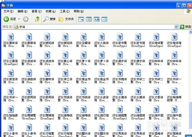
Task: Go back with the 后退 button
Action: pos(10,19)
